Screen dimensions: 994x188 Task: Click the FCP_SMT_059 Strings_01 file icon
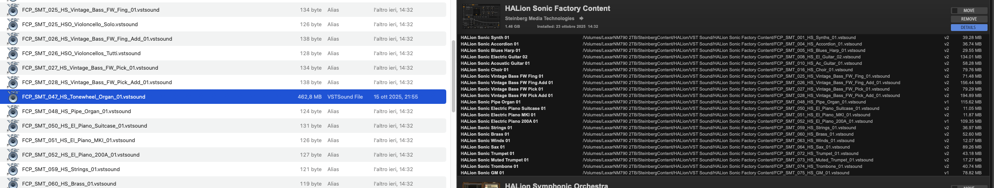[13, 169]
